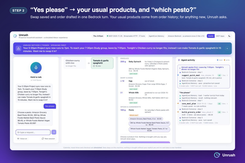245x163 pixels.
Task: Click the Pesto item name
Action: [131, 110]
